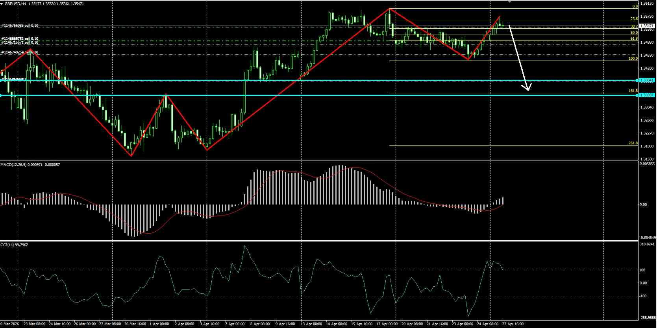Click the 1.35750 price scale value
The height and width of the screenshot is (328, 657).
647,17
